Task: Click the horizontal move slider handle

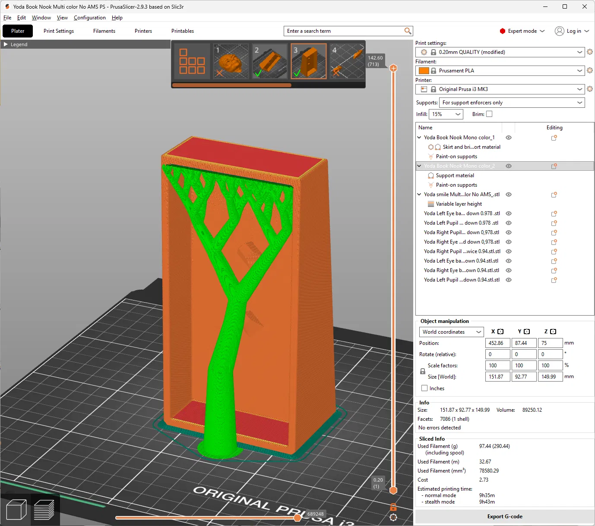Action: (x=297, y=517)
